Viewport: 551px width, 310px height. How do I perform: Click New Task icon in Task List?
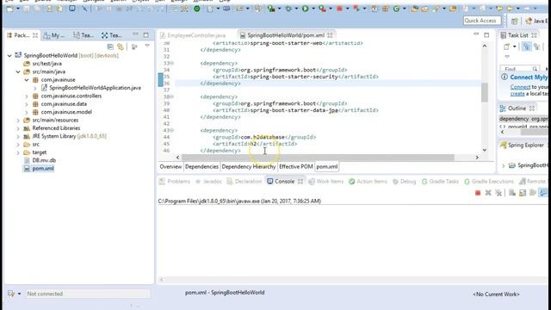pyautogui.click(x=506, y=46)
